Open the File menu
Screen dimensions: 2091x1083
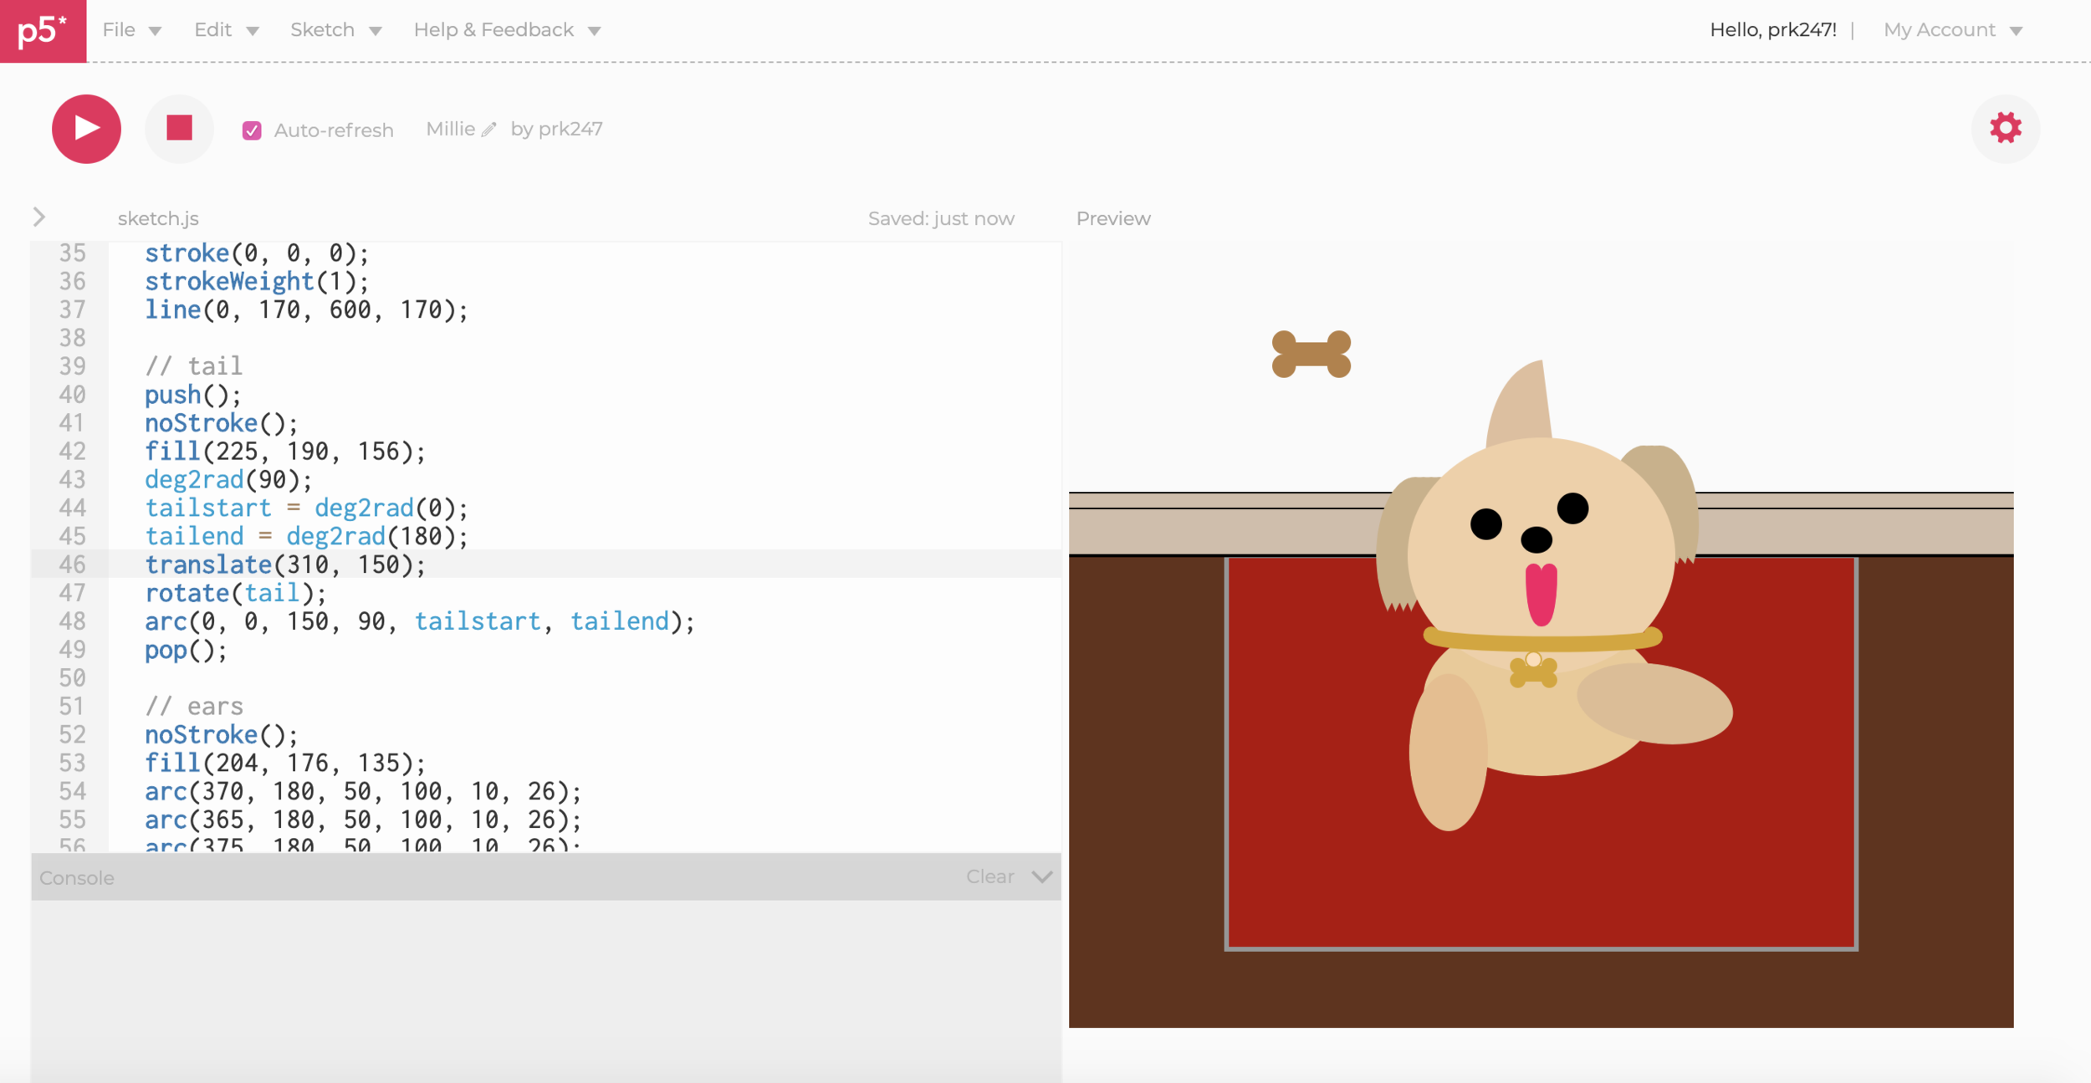pyautogui.click(x=131, y=30)
